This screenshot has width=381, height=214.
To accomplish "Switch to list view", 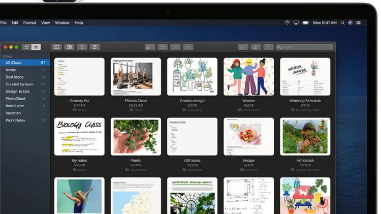I will point(26,47).
